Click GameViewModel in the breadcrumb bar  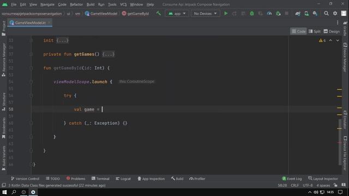101,14
